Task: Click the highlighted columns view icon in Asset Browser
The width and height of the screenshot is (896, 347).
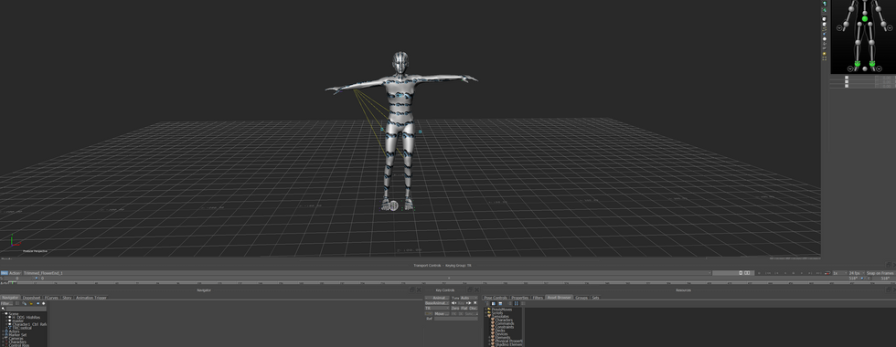Action: (x=516, y=303)
